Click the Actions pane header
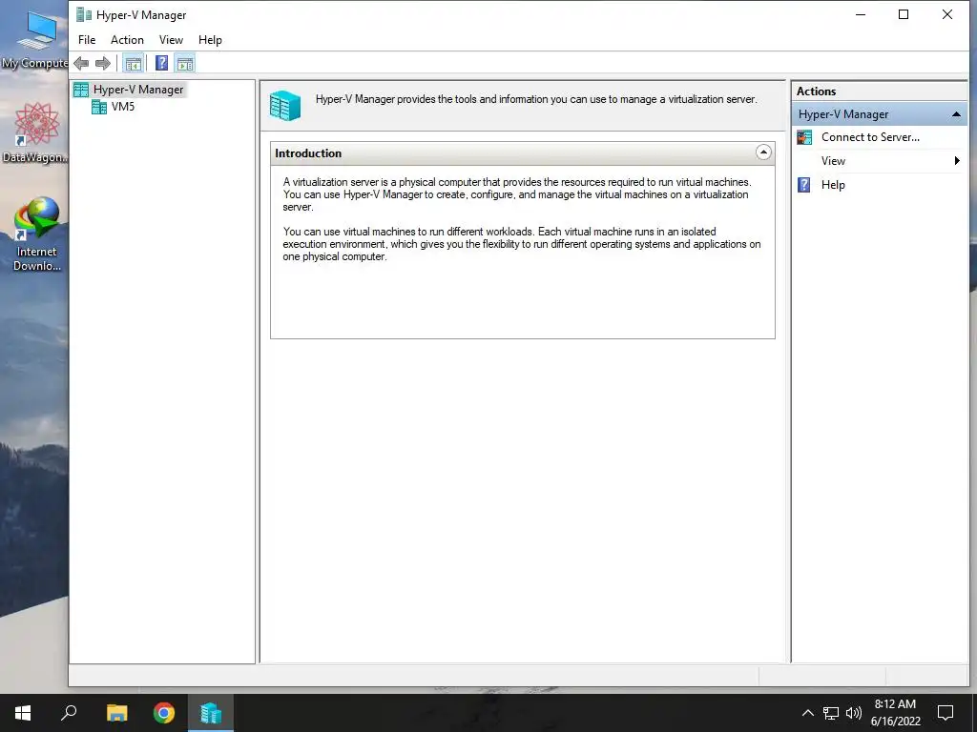The image size is (977, 732). pos(879,91)
